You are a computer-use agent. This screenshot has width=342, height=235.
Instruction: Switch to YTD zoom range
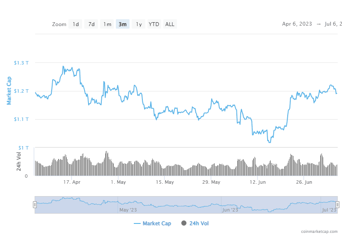pos(154,24)
